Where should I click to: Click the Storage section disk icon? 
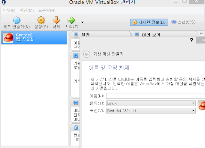pos(76,127)
